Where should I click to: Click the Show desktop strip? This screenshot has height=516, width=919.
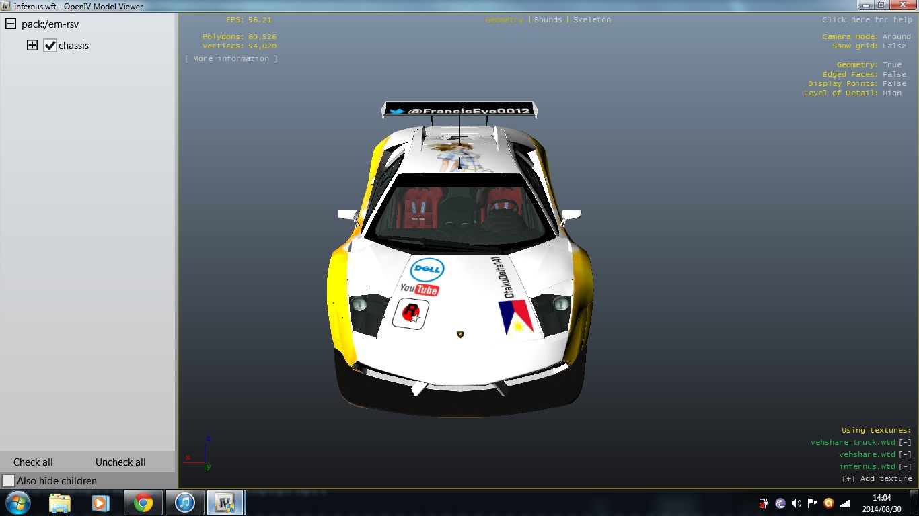pos(914,503)
